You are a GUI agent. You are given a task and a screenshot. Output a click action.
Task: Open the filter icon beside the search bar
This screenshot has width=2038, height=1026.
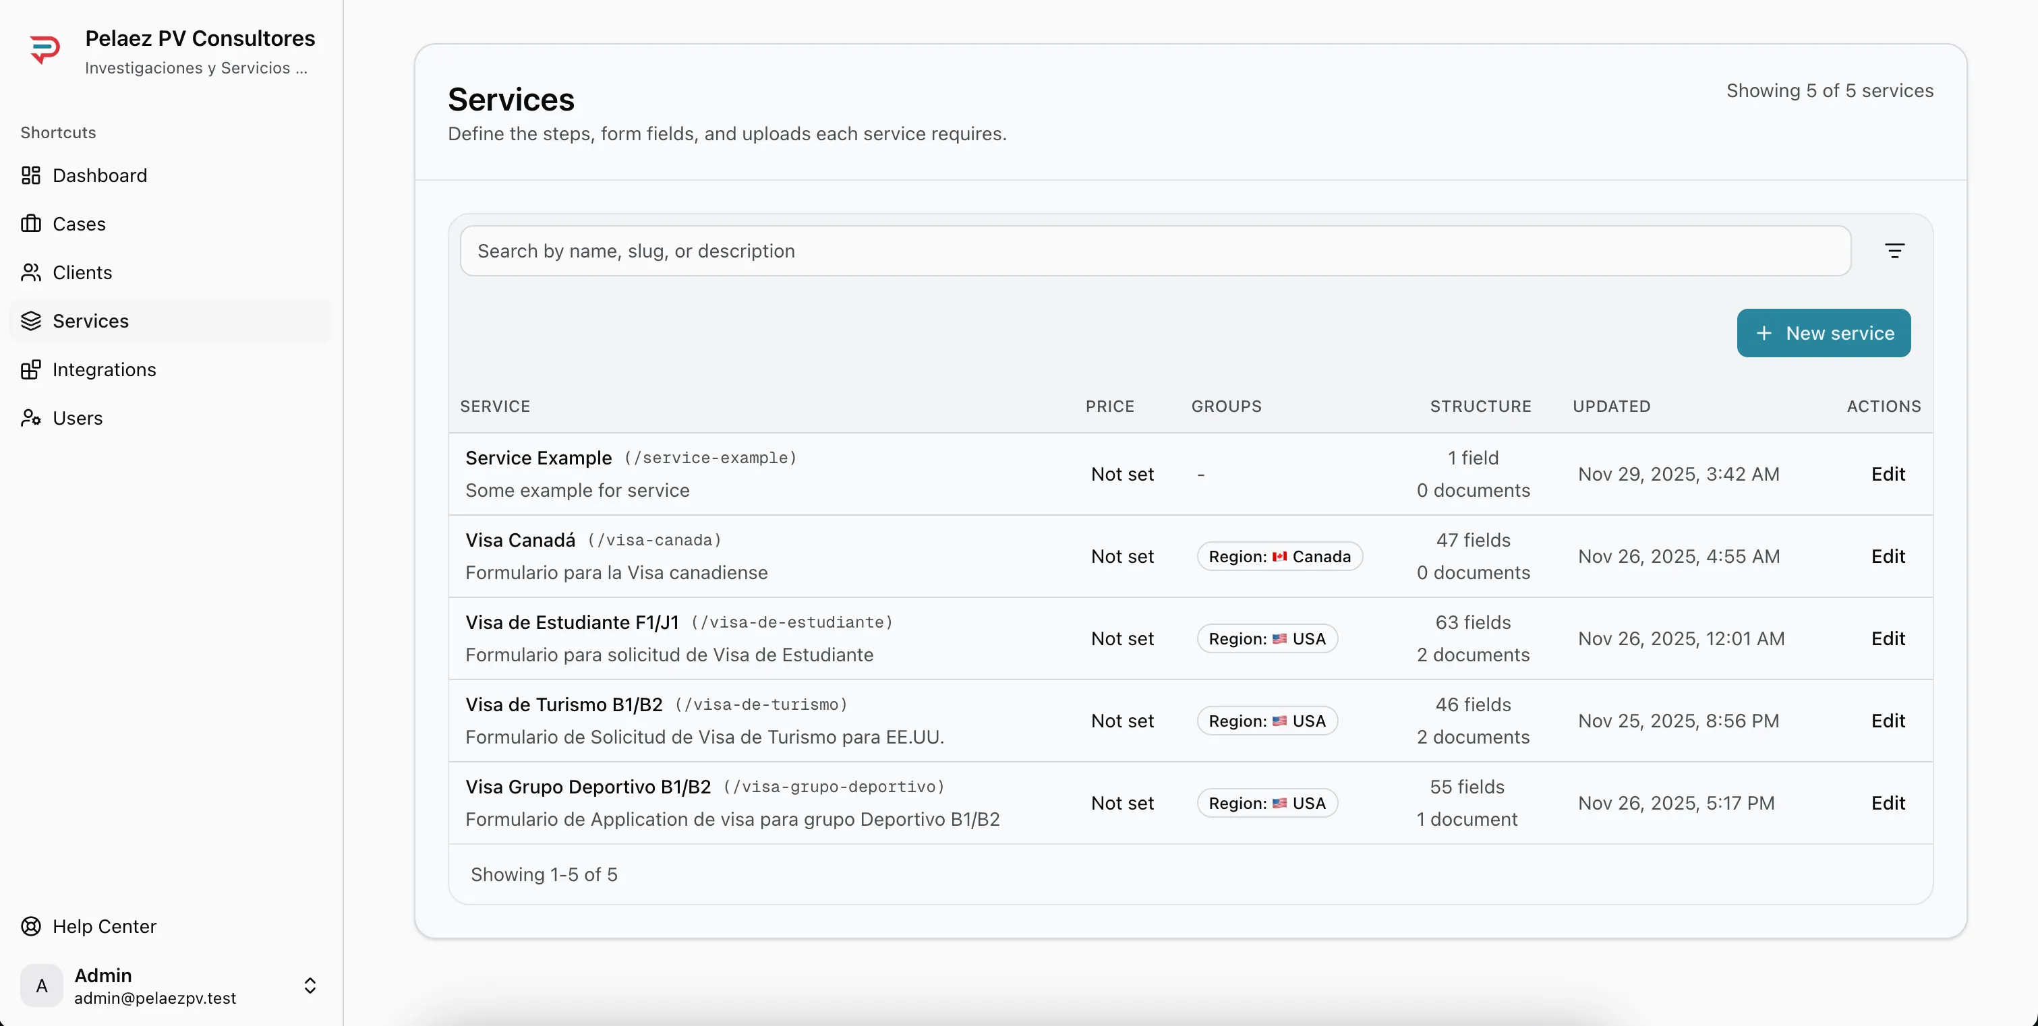tap(1896, 250)
